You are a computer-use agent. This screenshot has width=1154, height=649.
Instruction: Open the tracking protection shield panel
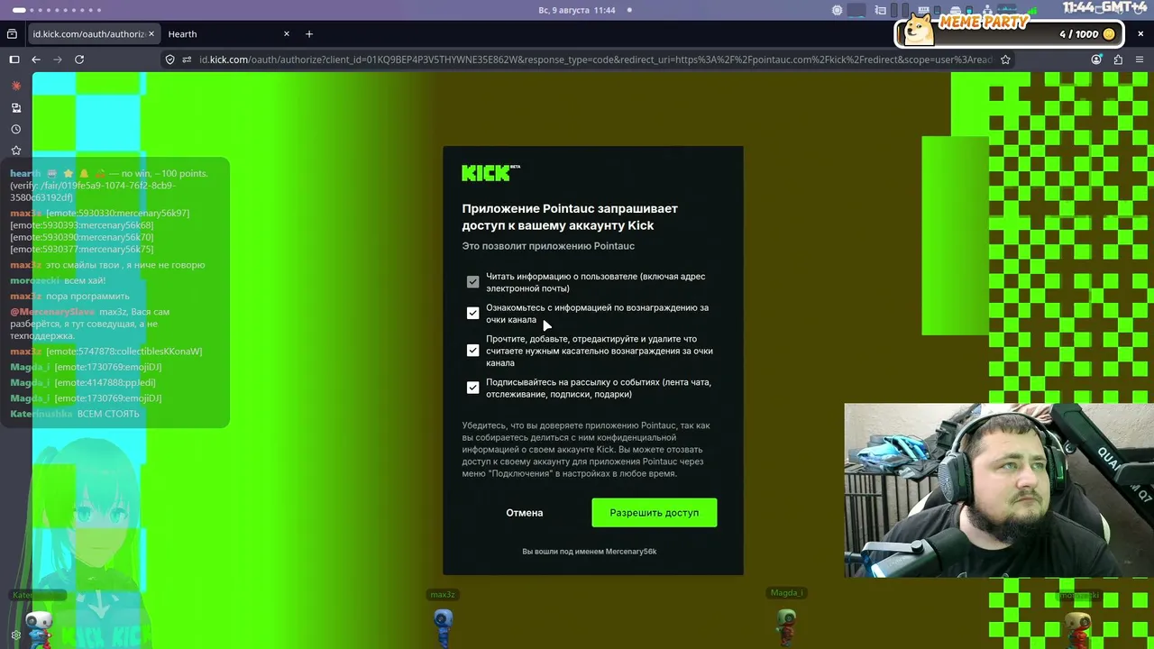pyautogui.click(x=169, y=59)
